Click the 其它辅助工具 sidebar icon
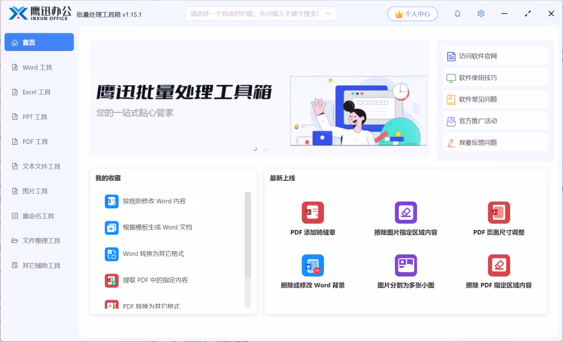563x342 pixels. click(15, 266)
